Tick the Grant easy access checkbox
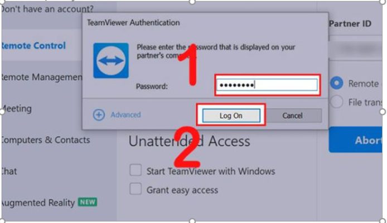 click(136, 189)
